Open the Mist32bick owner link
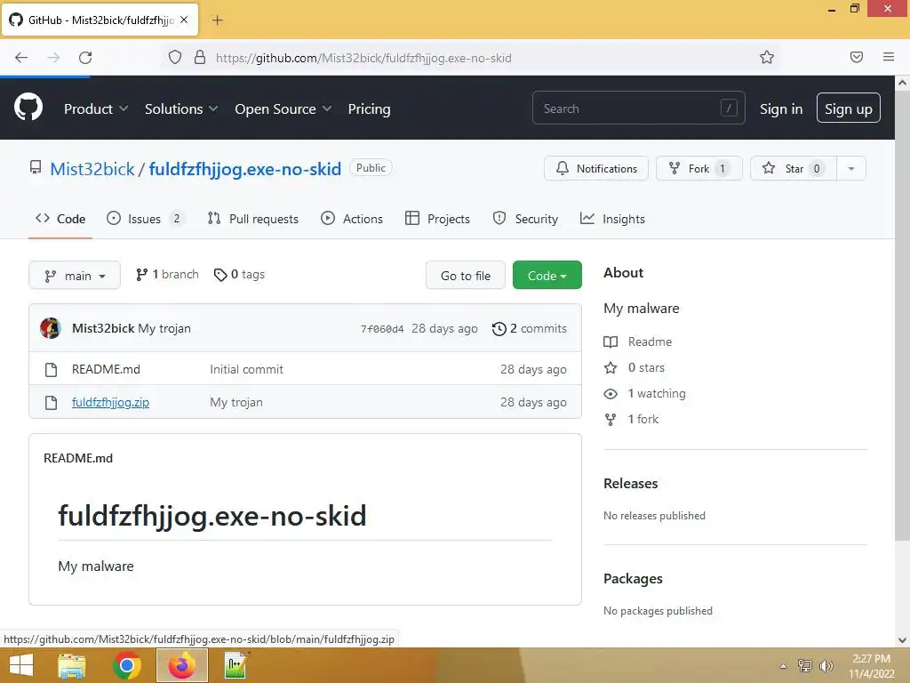910x683 pixels. pos(92,169)
